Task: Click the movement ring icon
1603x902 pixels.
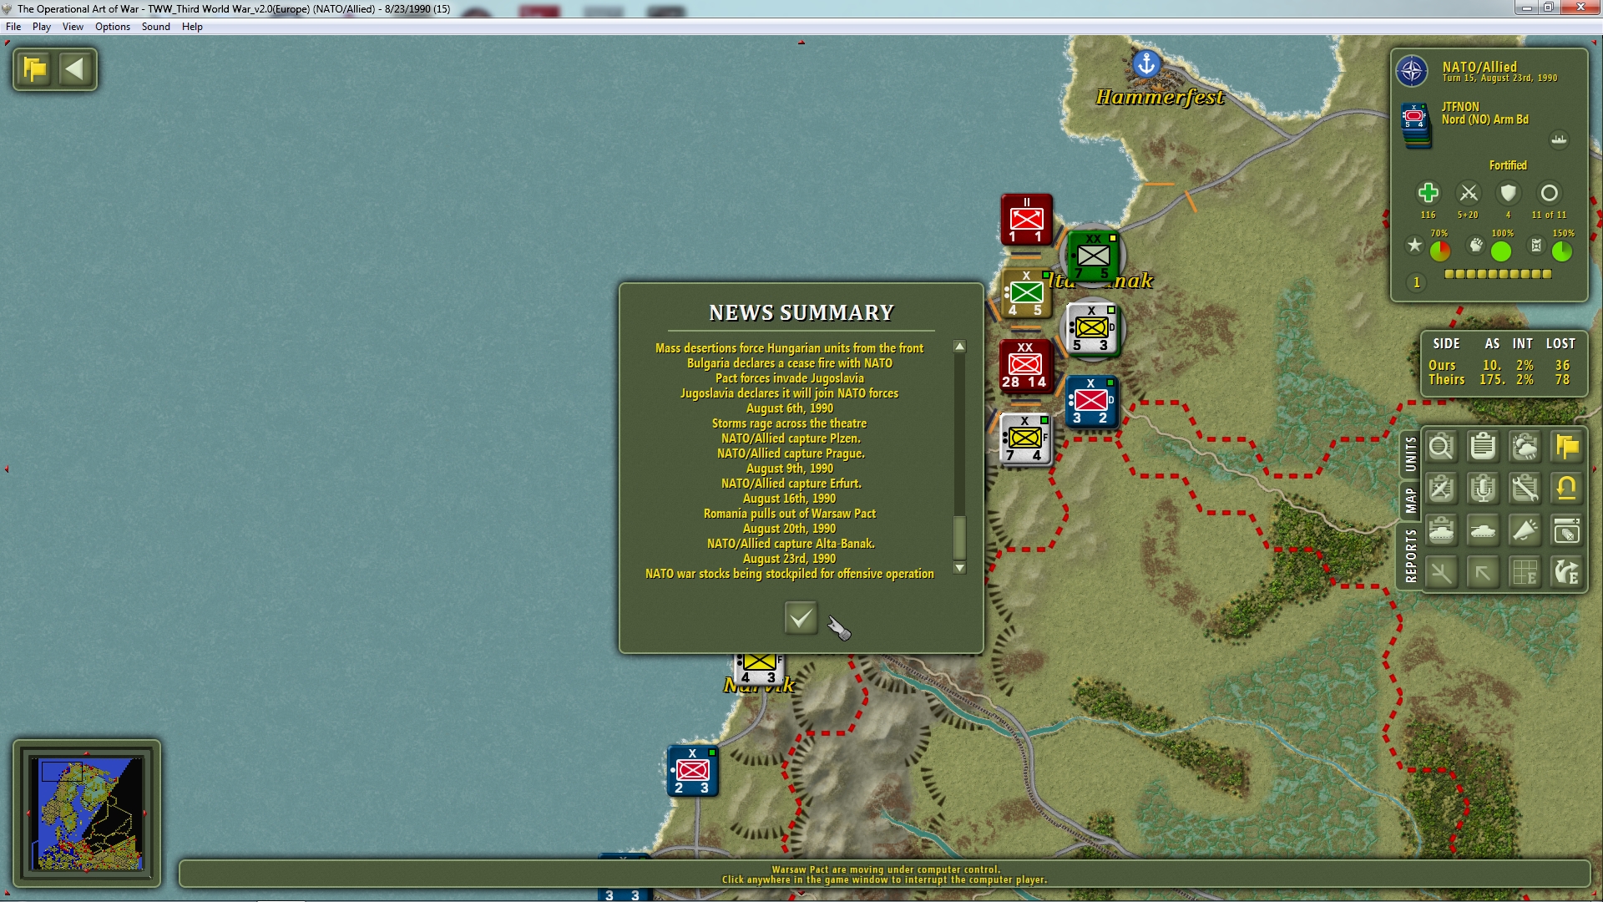Action: 1549,193
